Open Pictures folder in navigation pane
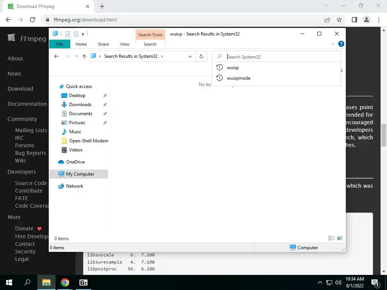Image resolution: width=387 pixels, height=290 pixels. [77, 123]
